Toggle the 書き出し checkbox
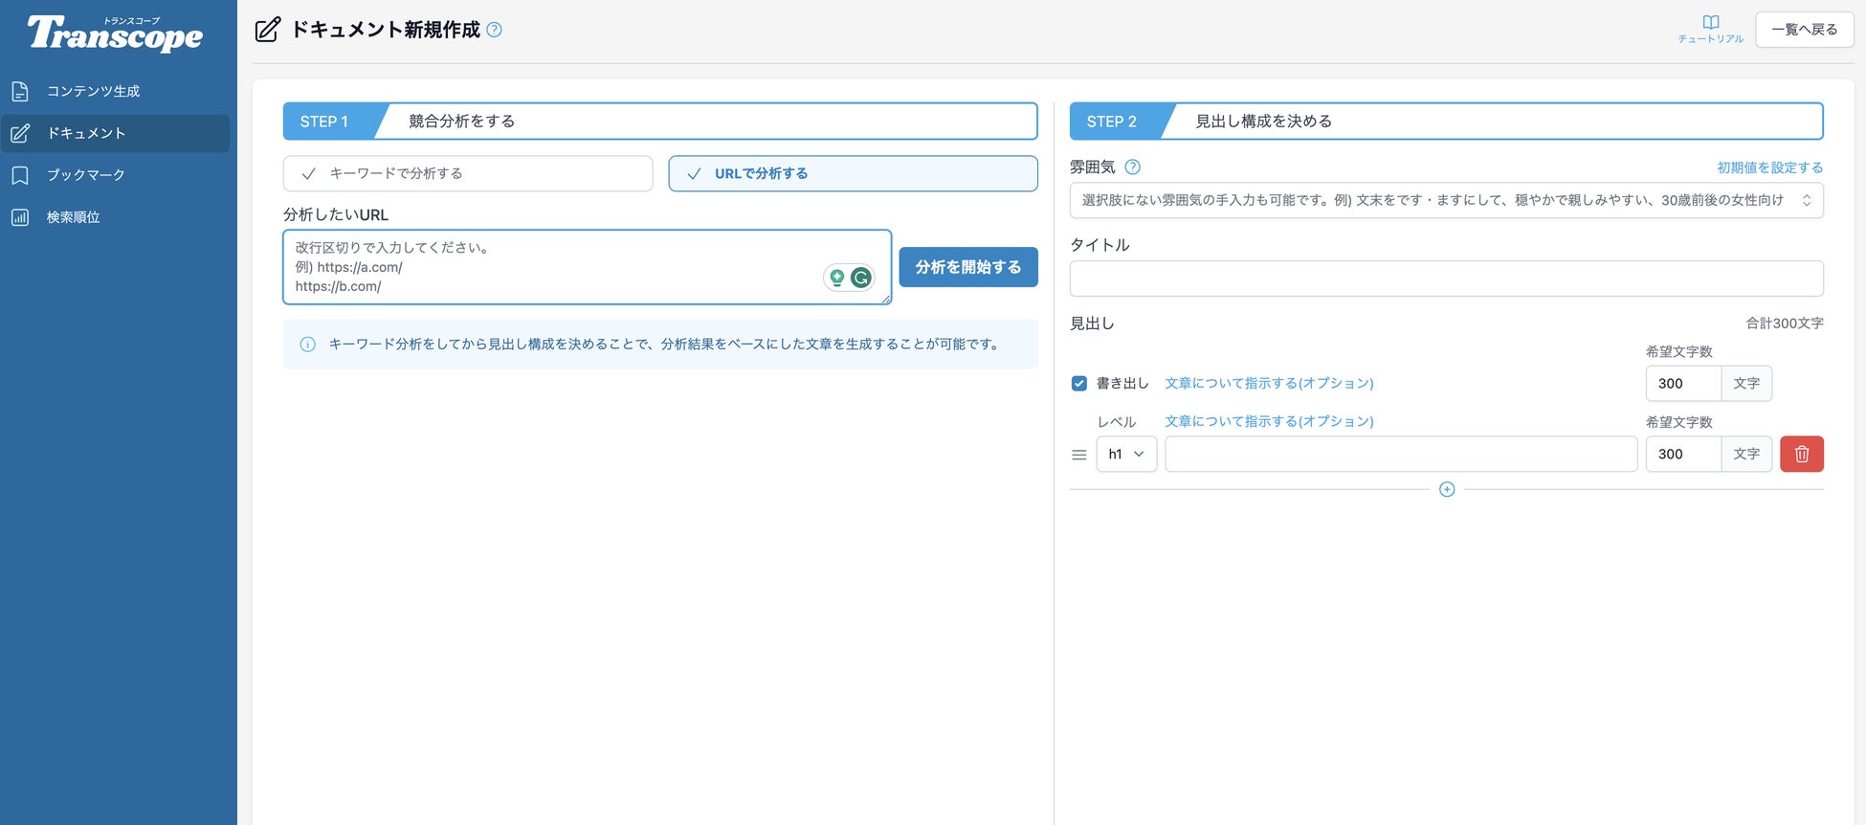 point(1079,384)
